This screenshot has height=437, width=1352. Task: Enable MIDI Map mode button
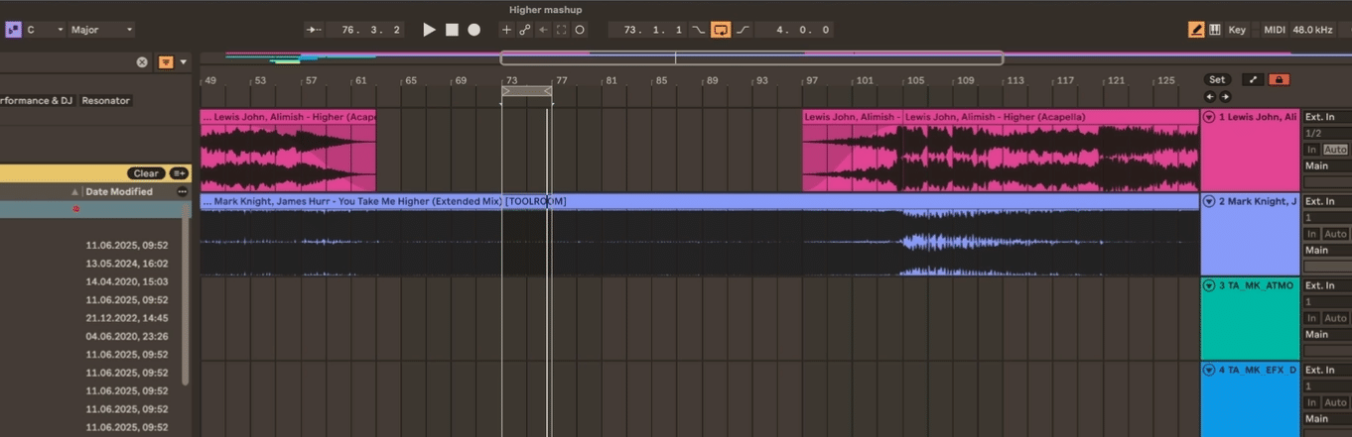tap(1275, 30)
